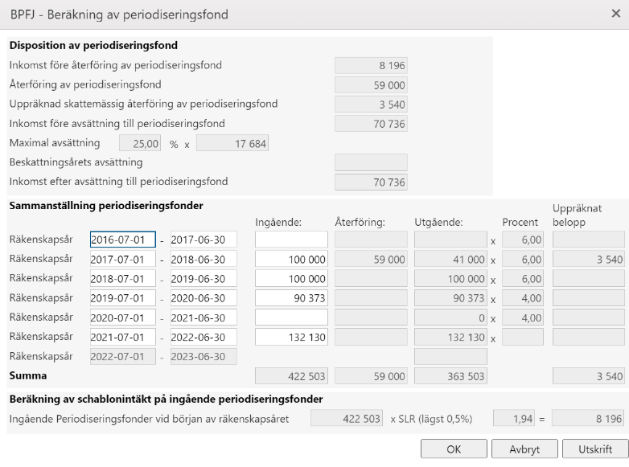This screenshot has height=467, width=629.
Task: Edit Ingående amount 90 373
Action: 291,298
